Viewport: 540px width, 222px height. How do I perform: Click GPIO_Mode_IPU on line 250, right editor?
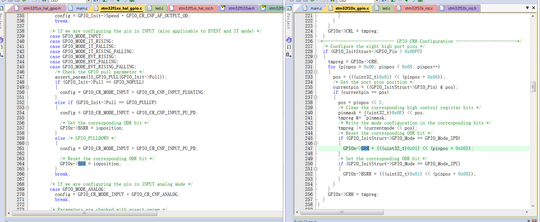pyautogui.click(x=441, y=164)
